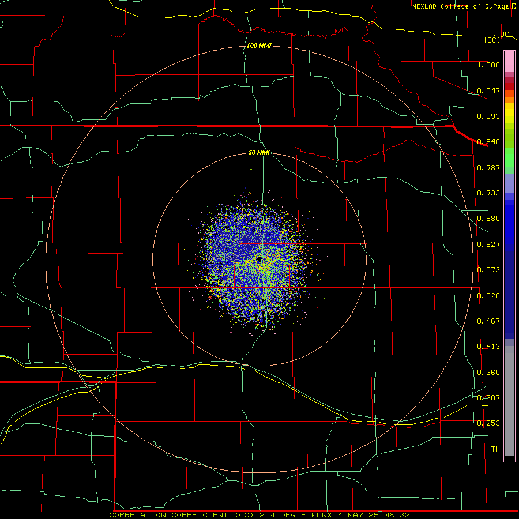
Task: Click the 0.787 legend value
Action: pyautogui.click(x=488, y=167)
